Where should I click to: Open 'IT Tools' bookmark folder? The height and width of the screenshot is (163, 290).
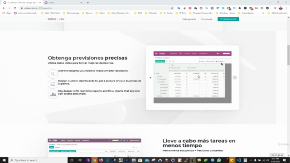[x=181, y=13]
